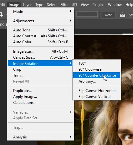Open the Type menu
The image size is (133, 145).
[39, 5]
